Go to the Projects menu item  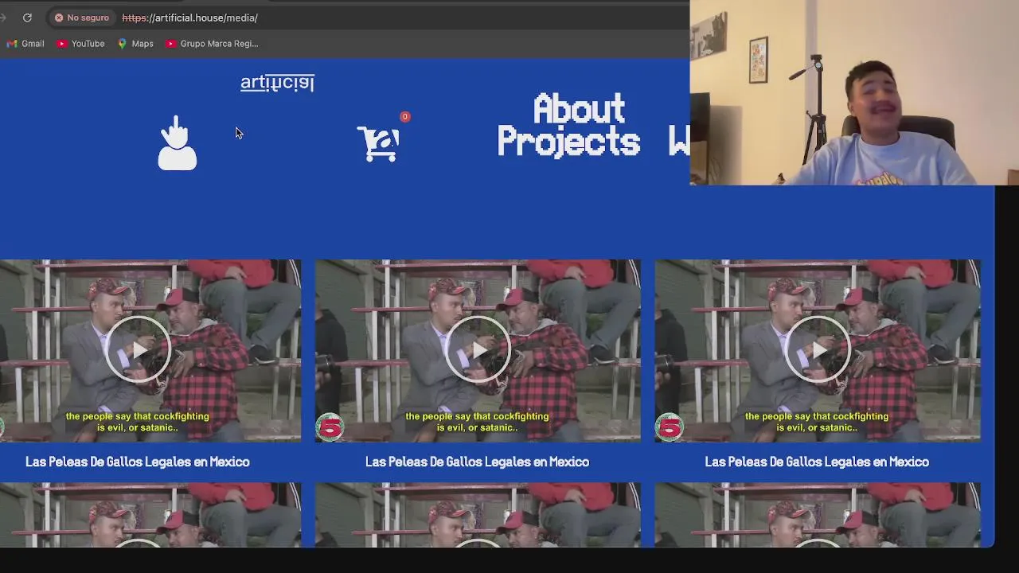coord(568,142)
